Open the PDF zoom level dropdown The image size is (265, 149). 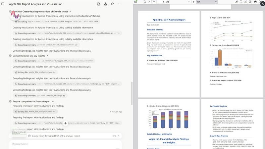pyautogui.click(x=206, y=2)
